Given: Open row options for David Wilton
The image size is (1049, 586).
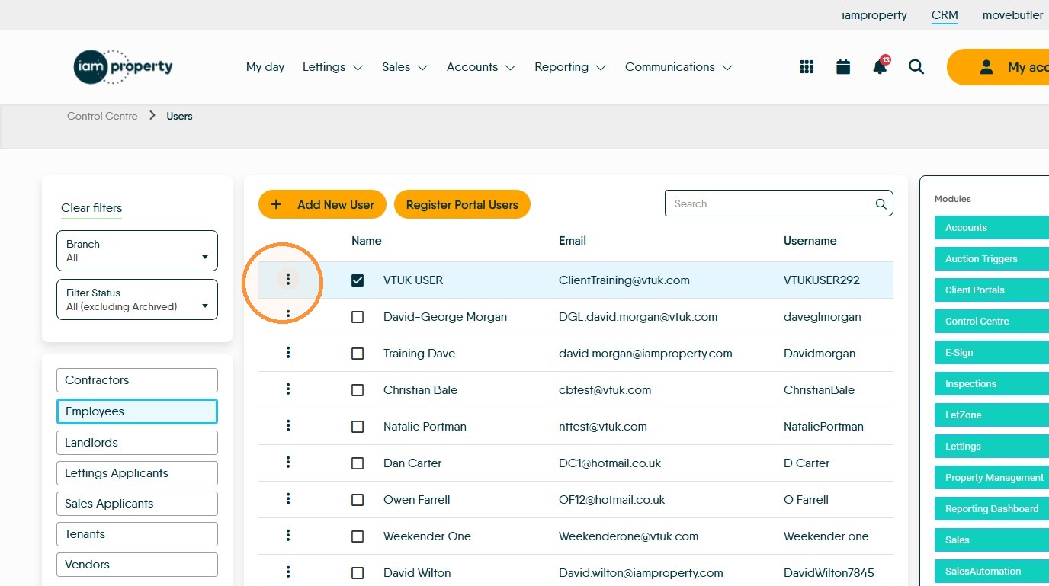Looking at the screenshot, I should point(288,572).
